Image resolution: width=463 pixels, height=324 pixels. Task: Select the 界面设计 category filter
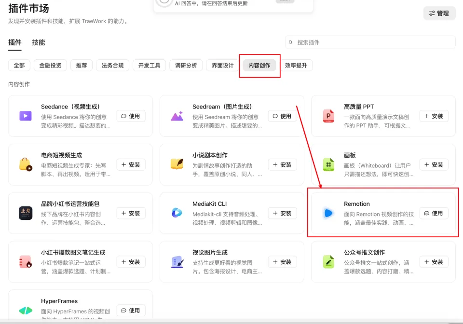coord(223,65)
